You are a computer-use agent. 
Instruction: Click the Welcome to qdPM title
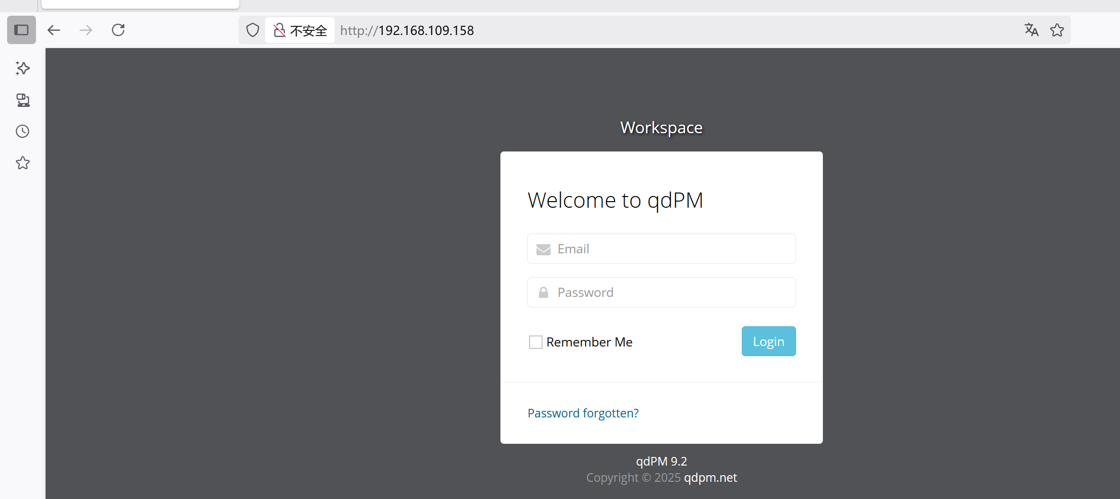(616, 201)
